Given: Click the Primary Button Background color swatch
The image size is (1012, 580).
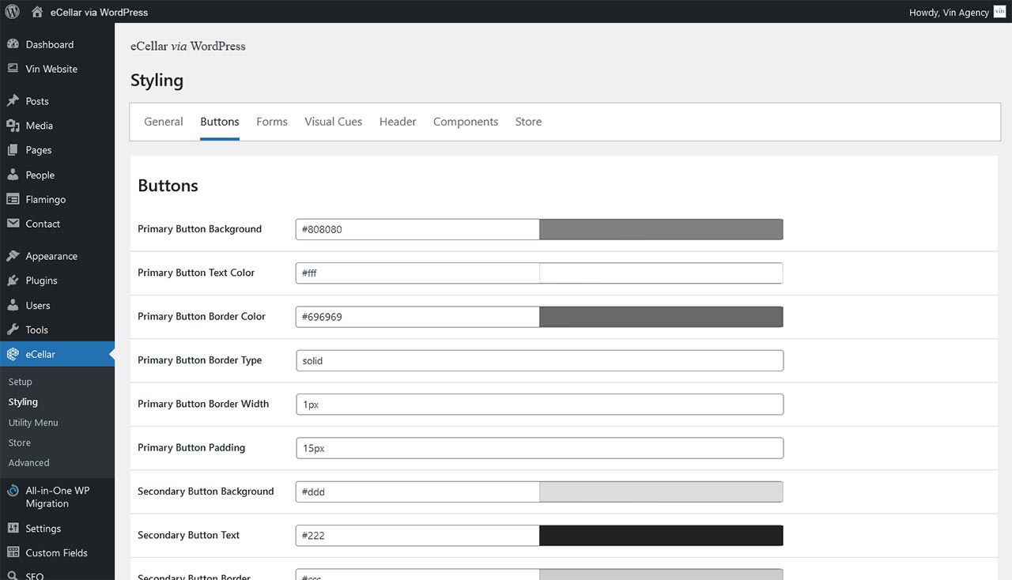Looking at the screenshot, I should (660, 229).
